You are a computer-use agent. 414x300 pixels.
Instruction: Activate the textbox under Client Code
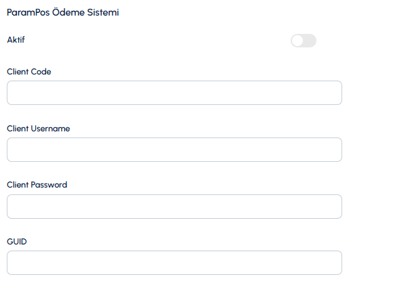(x=174, y=93)
